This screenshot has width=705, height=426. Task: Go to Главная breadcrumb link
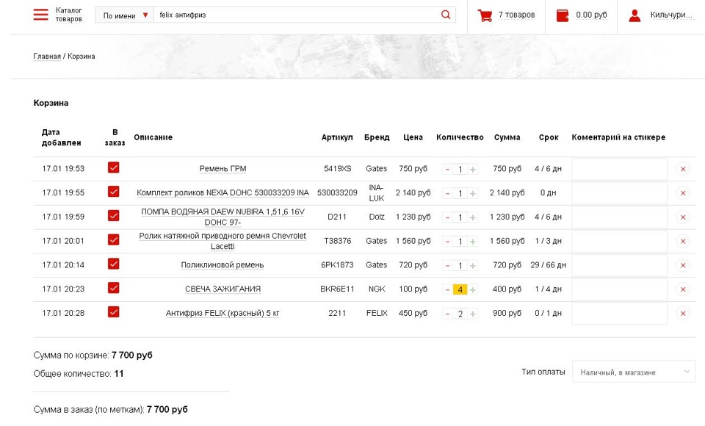47,57
